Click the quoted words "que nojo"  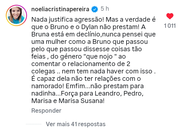pos(99,57)
